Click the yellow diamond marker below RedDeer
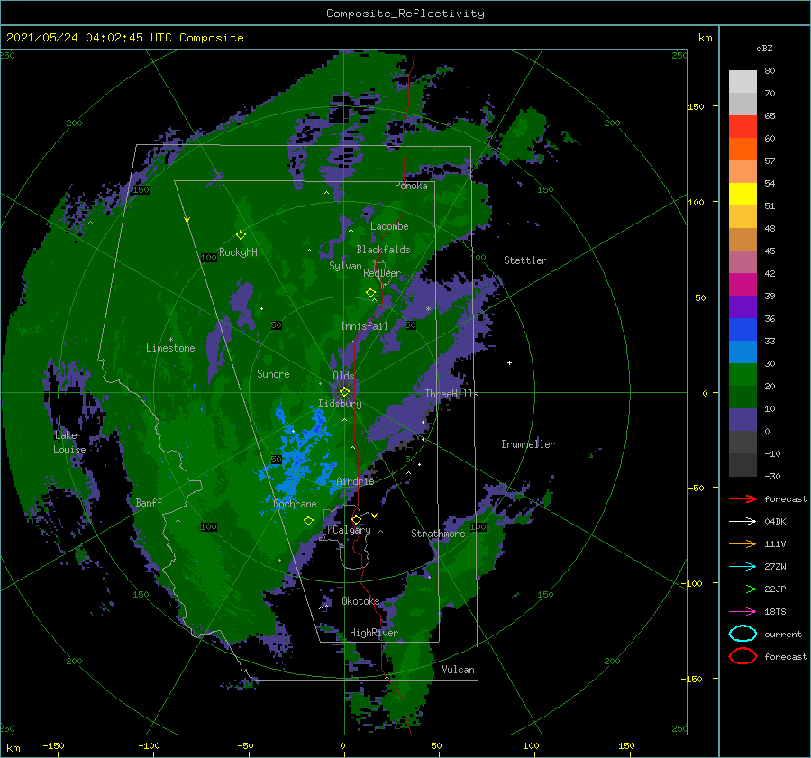Image resolution: width=811 pixels, height=758 pixels. 371,293
